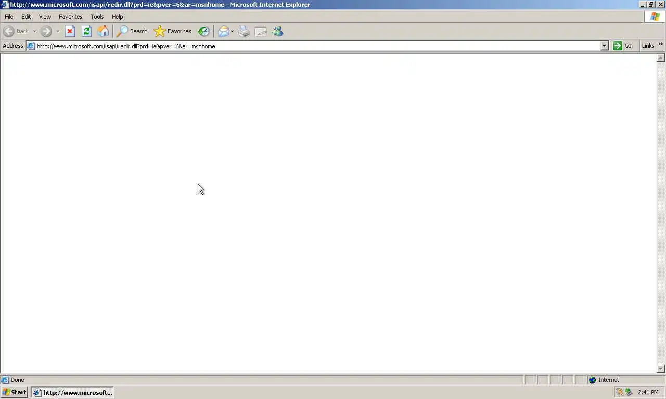Click the Forward navigation arrow button
The height and width of the screenshot is (399, 666).
pos(46,31)
